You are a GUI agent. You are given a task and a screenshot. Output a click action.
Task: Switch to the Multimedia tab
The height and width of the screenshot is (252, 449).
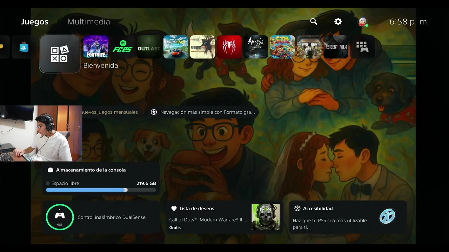tap(89, 22)
